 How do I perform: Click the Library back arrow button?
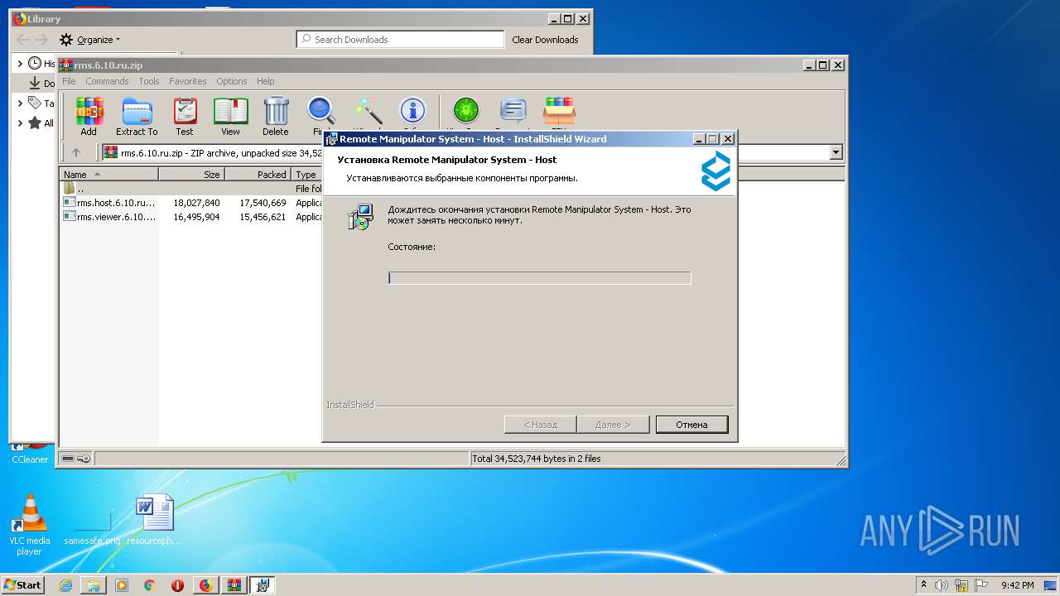(x=23, y=39)
